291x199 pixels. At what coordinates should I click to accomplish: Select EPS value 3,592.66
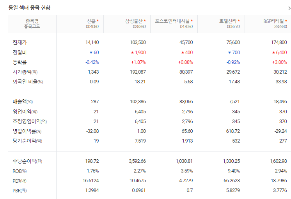point(137,161)
